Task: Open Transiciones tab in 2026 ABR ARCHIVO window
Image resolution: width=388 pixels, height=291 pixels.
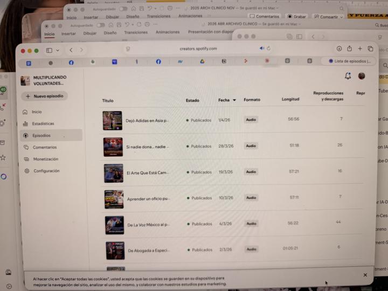Action: click(x=136, y=32)
